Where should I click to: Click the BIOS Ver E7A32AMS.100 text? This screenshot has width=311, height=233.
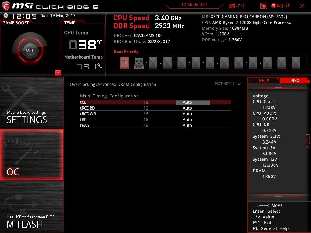(138, 36)
